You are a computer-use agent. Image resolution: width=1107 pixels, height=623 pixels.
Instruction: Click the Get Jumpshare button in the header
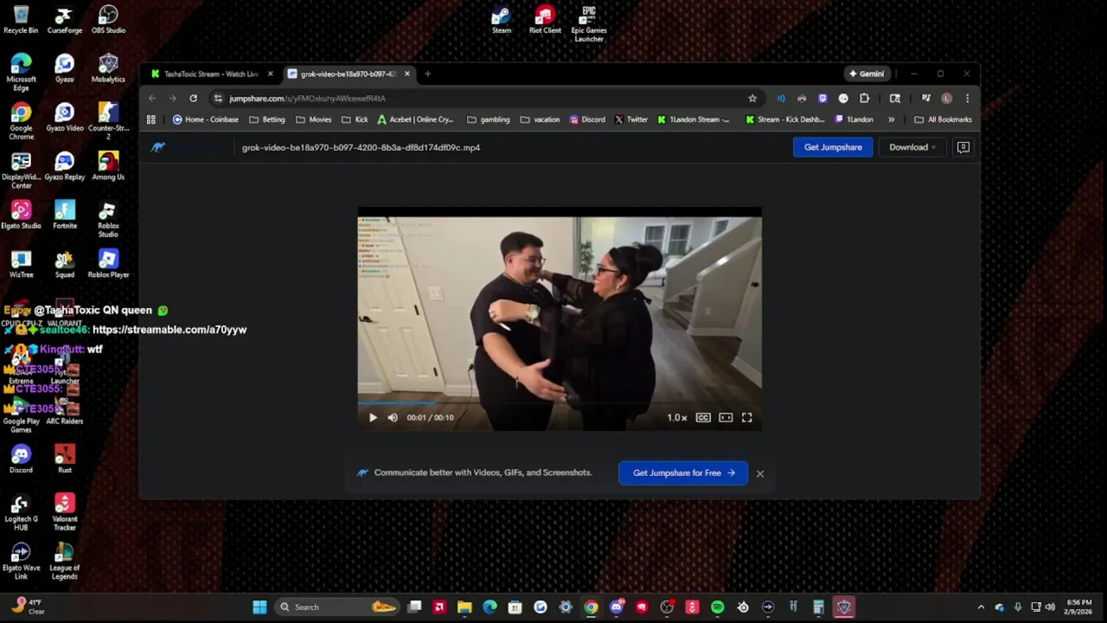(x=833, y=147)
